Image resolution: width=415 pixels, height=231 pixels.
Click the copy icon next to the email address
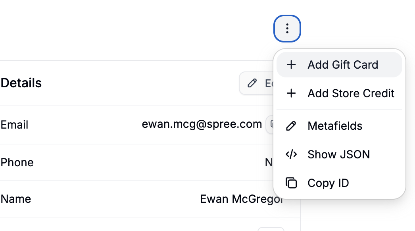point(271,125)
